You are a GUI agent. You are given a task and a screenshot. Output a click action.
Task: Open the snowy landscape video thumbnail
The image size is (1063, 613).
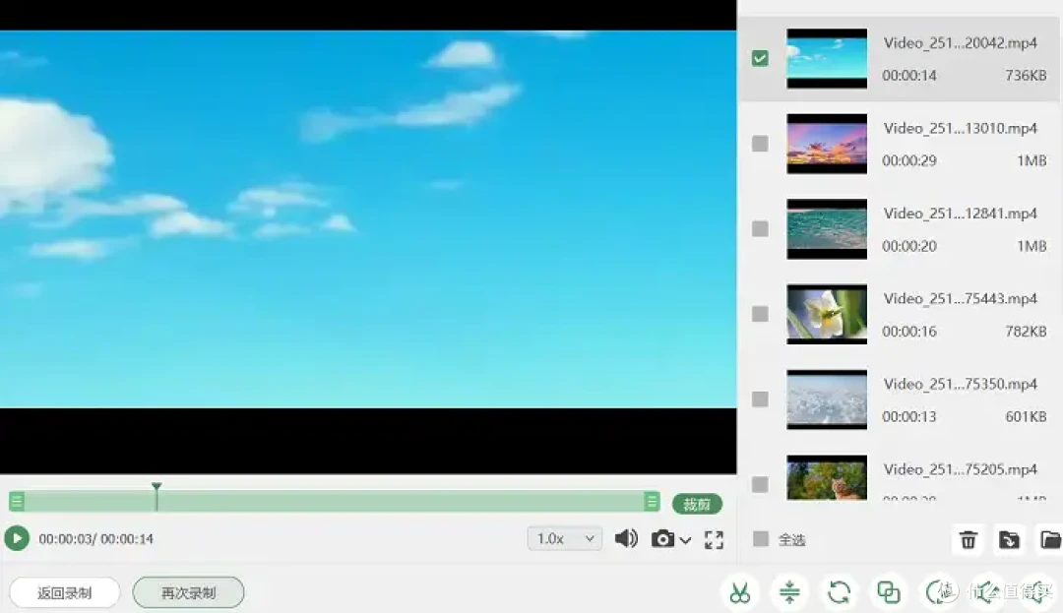click(827, 399)
